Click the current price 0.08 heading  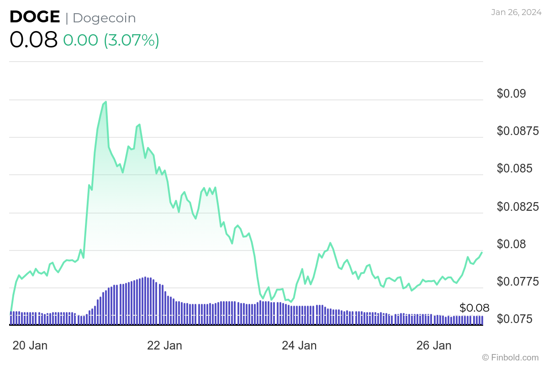(33, 40)
